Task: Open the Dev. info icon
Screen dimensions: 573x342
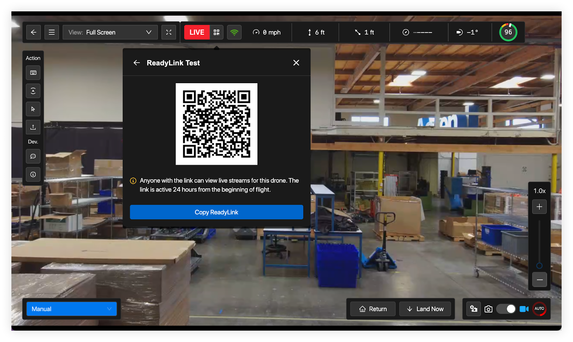Action: coord(33,175)
